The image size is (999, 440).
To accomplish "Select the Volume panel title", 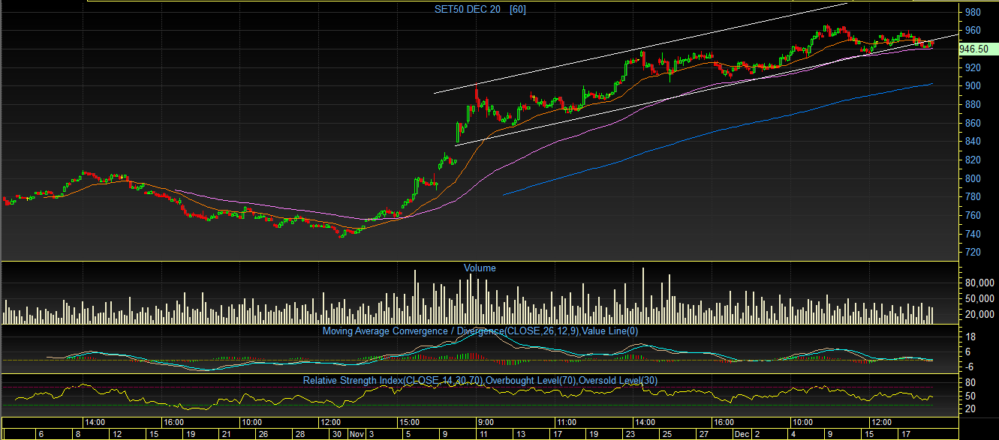I will point(480,268).
